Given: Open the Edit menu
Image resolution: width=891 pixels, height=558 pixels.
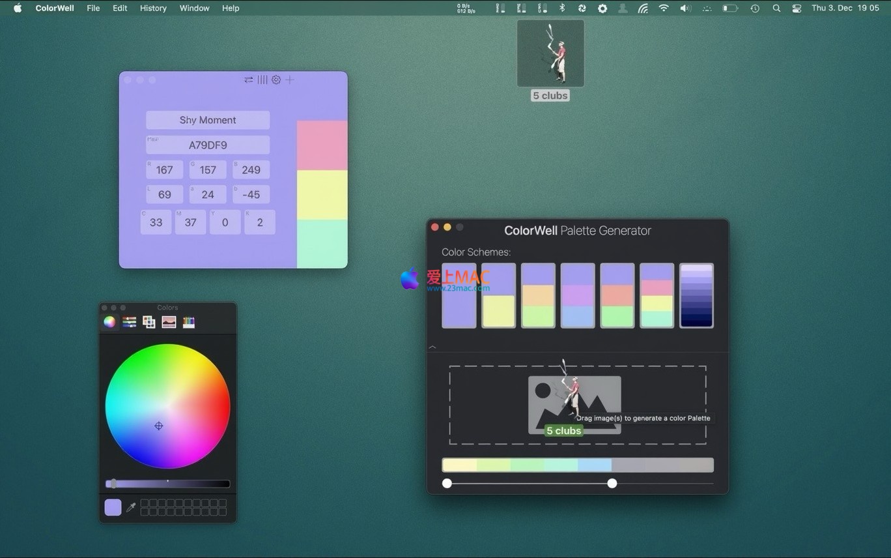Looking at the screenshot, I should pos(120,8).
